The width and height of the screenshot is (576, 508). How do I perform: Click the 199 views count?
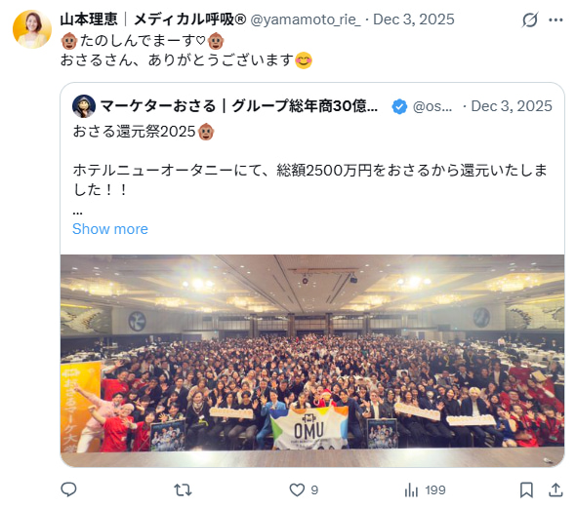coord(435,490)
